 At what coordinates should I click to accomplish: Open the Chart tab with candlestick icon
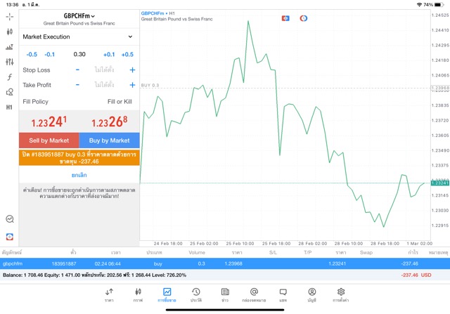coord(138,295)
